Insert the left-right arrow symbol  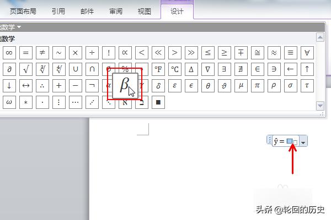[26, 86]
